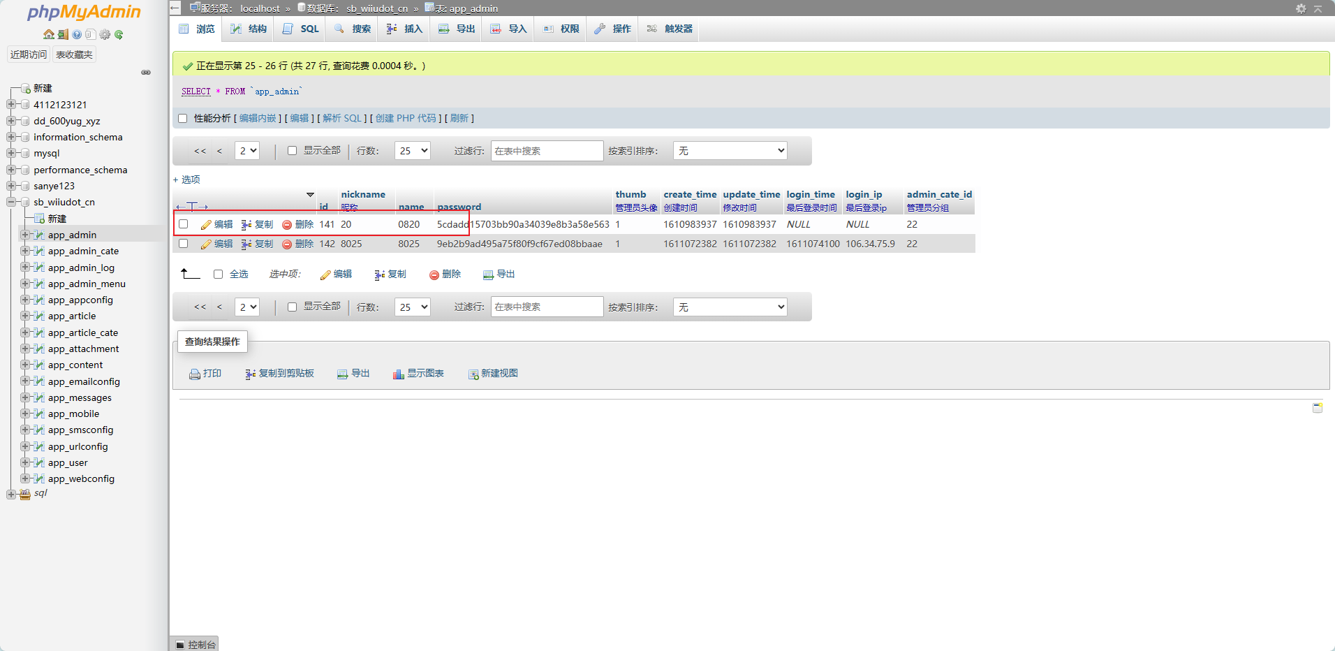1335x651 pixels.
Task: Tick the checkbox for row id 141
Action: tap(184, 224)
